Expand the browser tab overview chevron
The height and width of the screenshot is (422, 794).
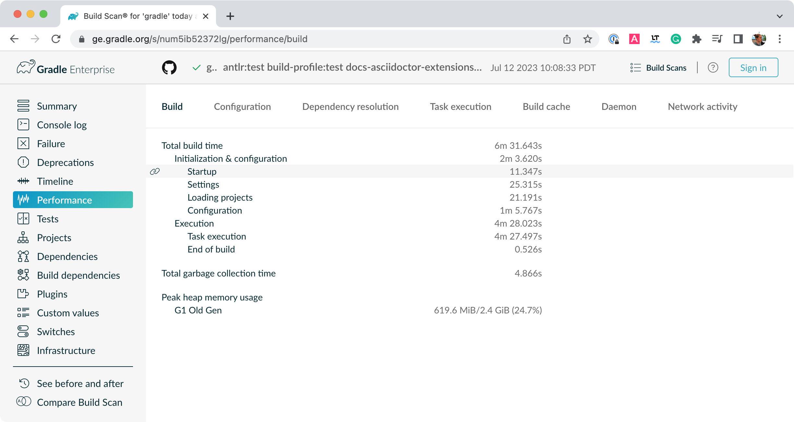tap(780, 16)
